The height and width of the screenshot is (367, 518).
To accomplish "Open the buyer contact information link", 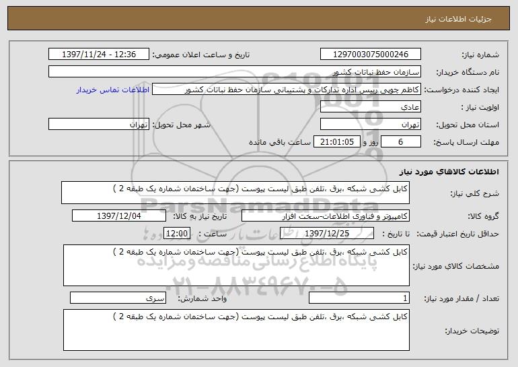I will click(113, 90).
